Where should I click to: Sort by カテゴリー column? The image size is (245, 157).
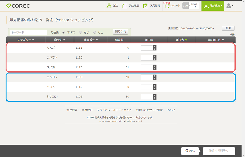point(26,40)
